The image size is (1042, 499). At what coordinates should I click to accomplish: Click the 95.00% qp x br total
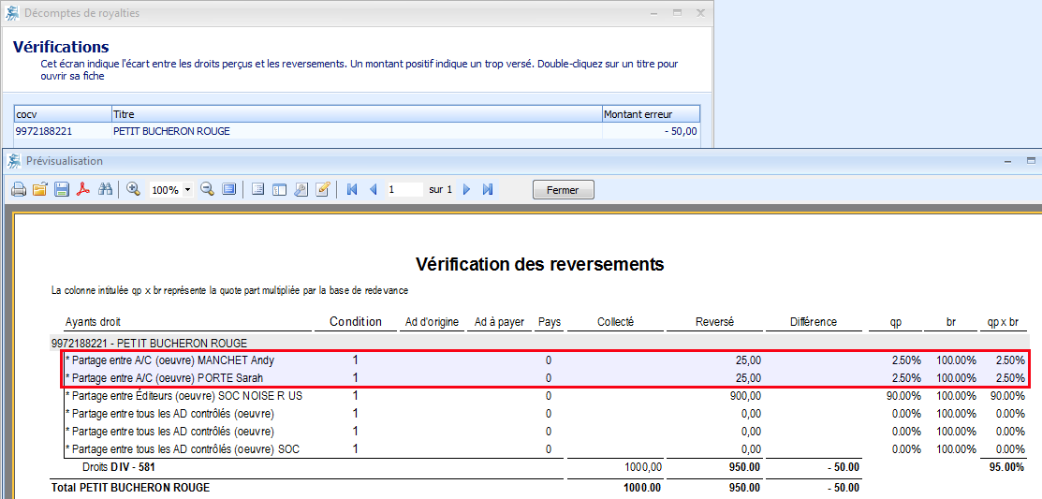coord(1006,467)
